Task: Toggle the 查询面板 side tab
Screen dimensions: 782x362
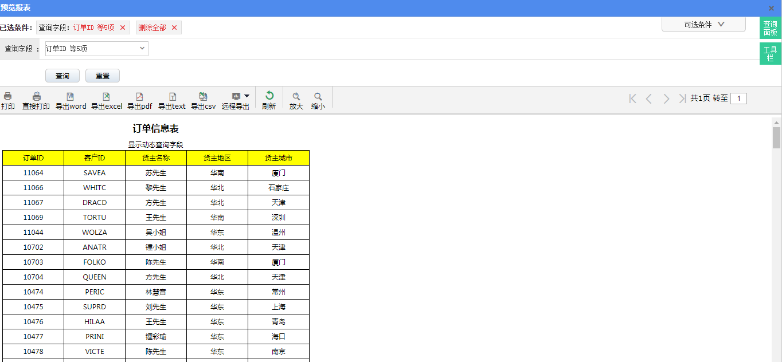Action: pyautogui.click(x=770, y=28)
